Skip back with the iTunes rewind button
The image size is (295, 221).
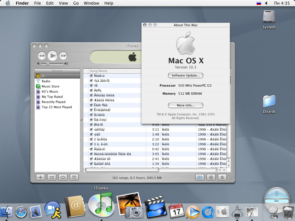[42, 56]
